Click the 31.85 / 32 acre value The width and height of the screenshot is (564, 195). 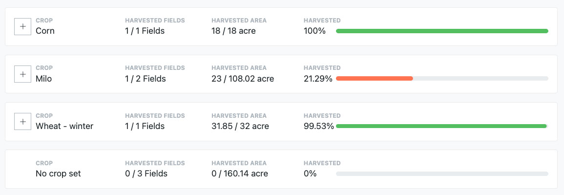click(240, 126)
